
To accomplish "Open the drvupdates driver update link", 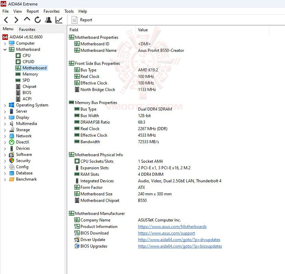I will pos(179,240).
